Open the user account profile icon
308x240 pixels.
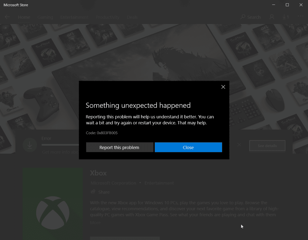point(272,17)
